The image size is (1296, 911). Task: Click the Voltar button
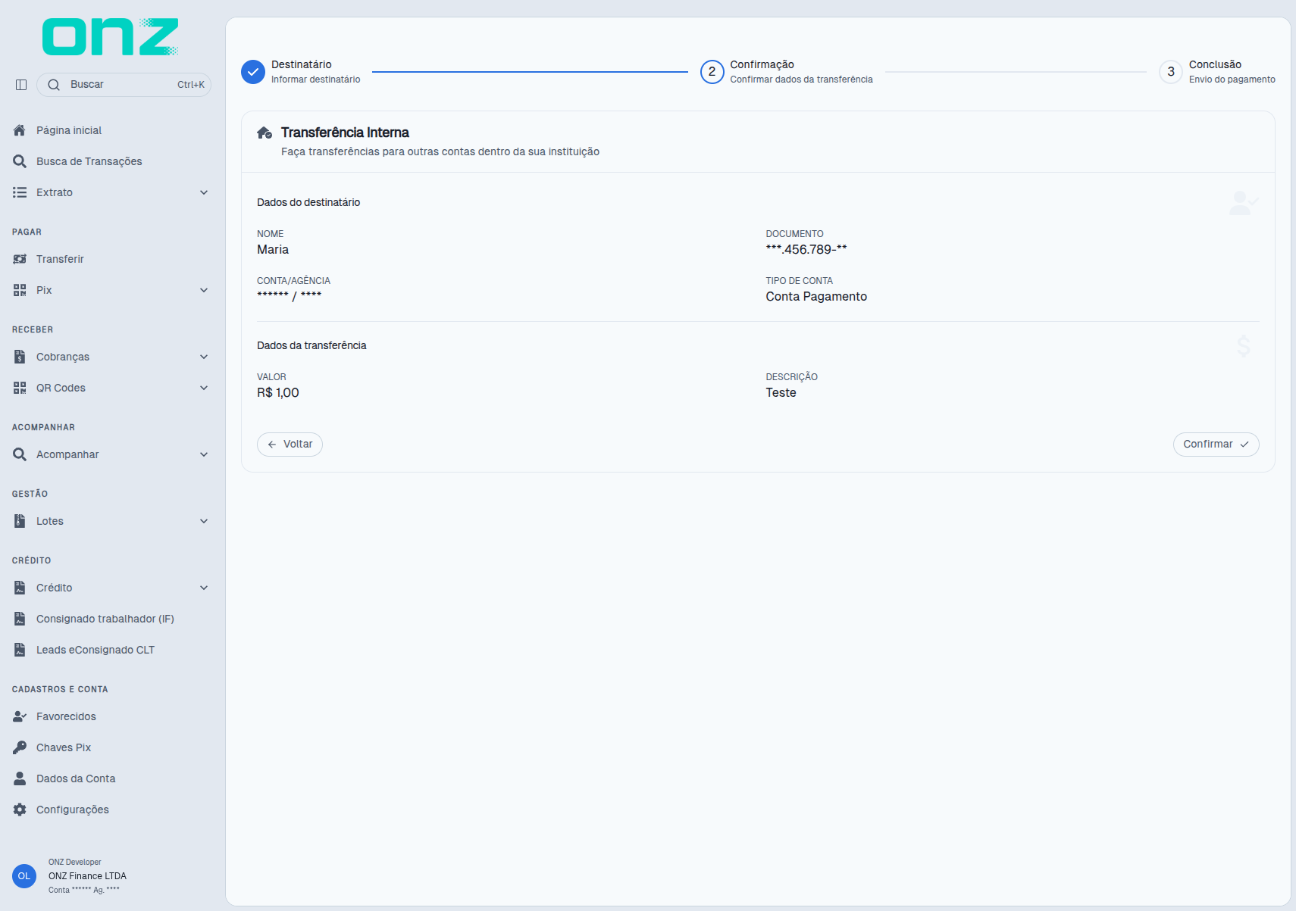pos(290,445)
